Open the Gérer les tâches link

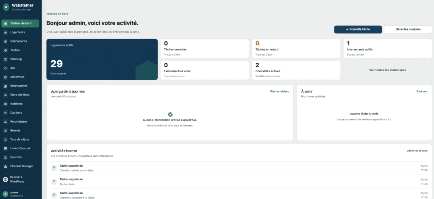point(417,151)
